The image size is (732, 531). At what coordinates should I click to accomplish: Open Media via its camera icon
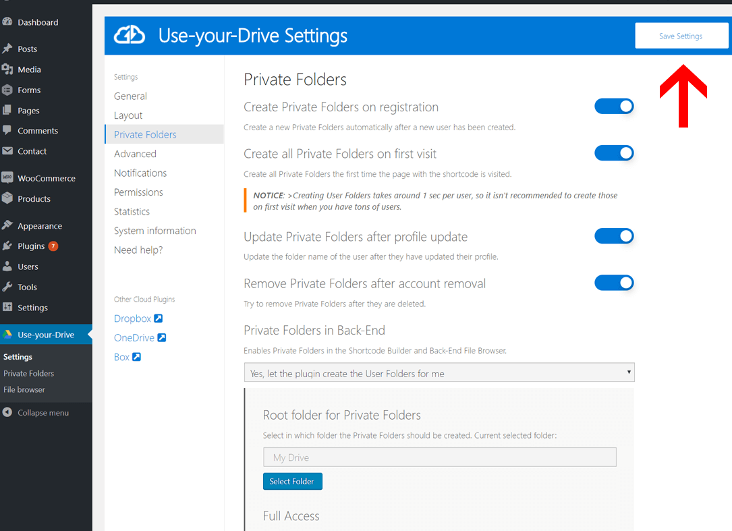[x=7, y=69]
